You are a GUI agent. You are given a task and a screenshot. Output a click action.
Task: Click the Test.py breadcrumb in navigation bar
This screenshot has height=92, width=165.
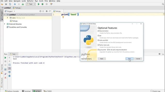coord(16,8)
